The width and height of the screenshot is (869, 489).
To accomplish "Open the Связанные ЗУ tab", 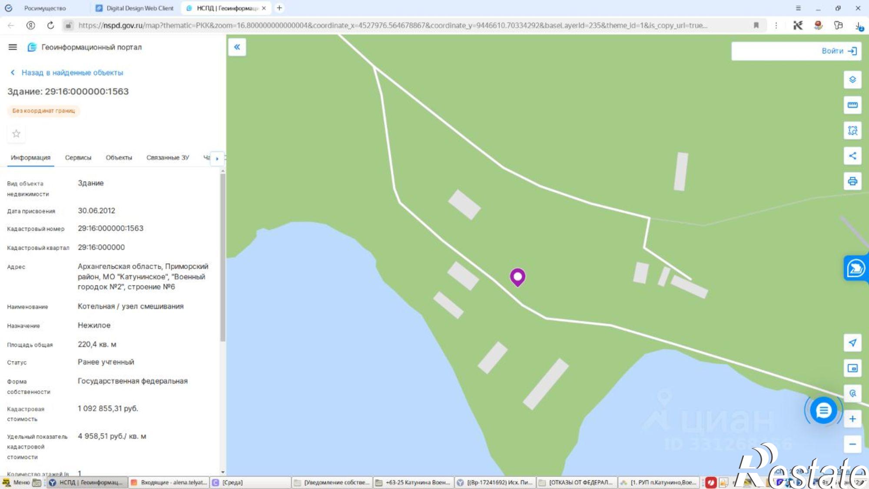I will (168, 157).
